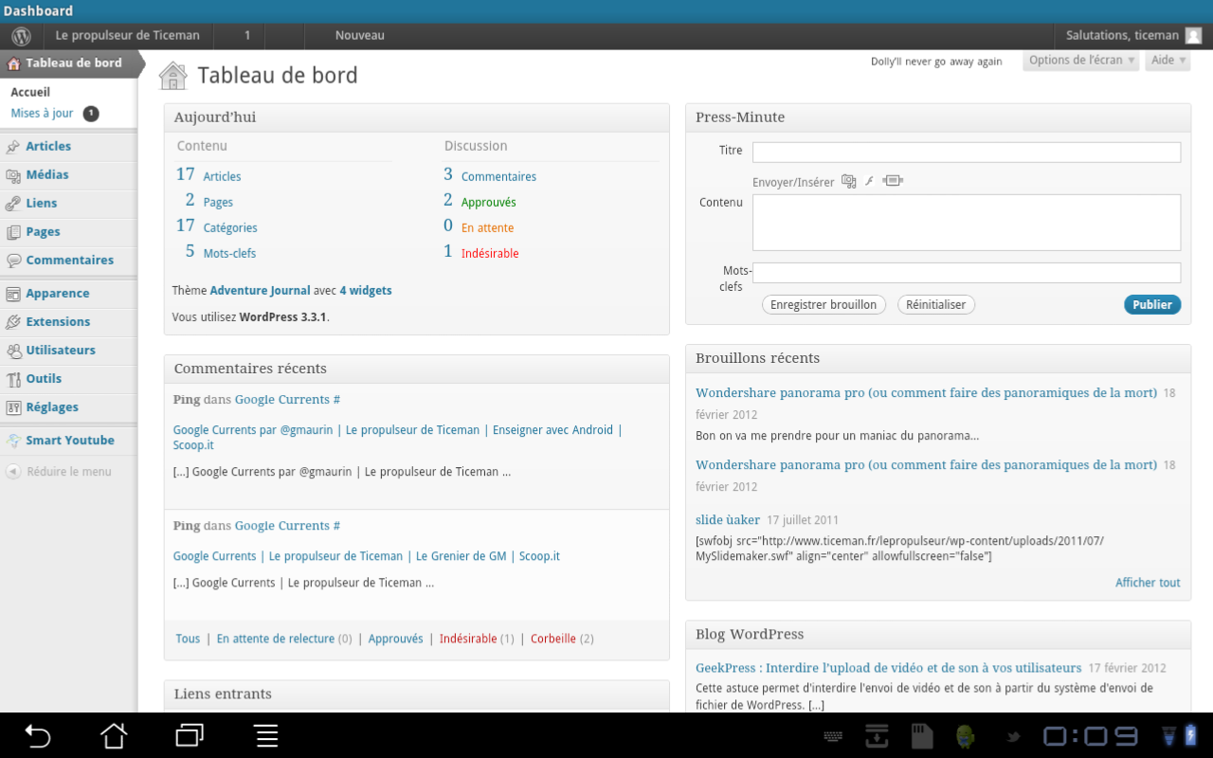Click the Médias icon in sidebar
Viewport: 1213px width, 758px height.
point(13,175)
